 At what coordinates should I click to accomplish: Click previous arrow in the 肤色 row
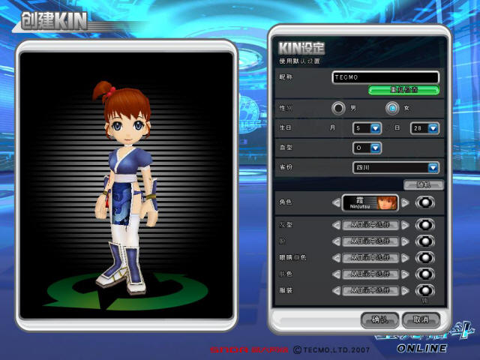click(x=336, y=274)
